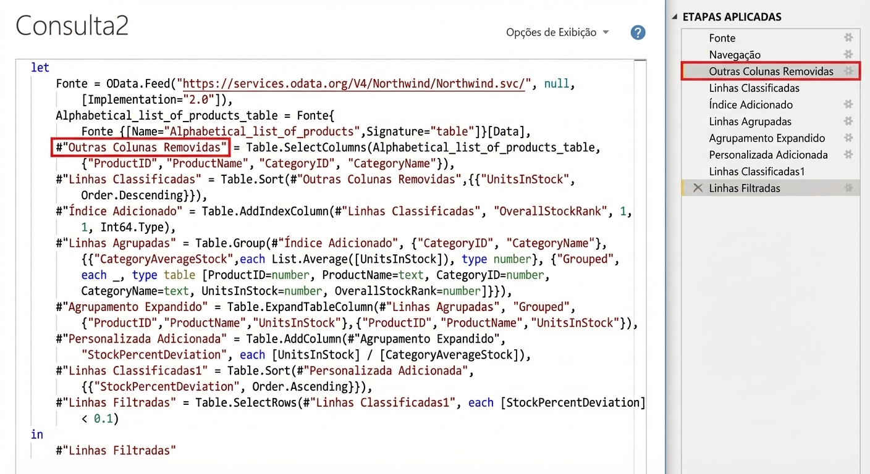870x474 pixels.
Task: Click the opening 'let' keyword in code
Action: tap(40, 67)
